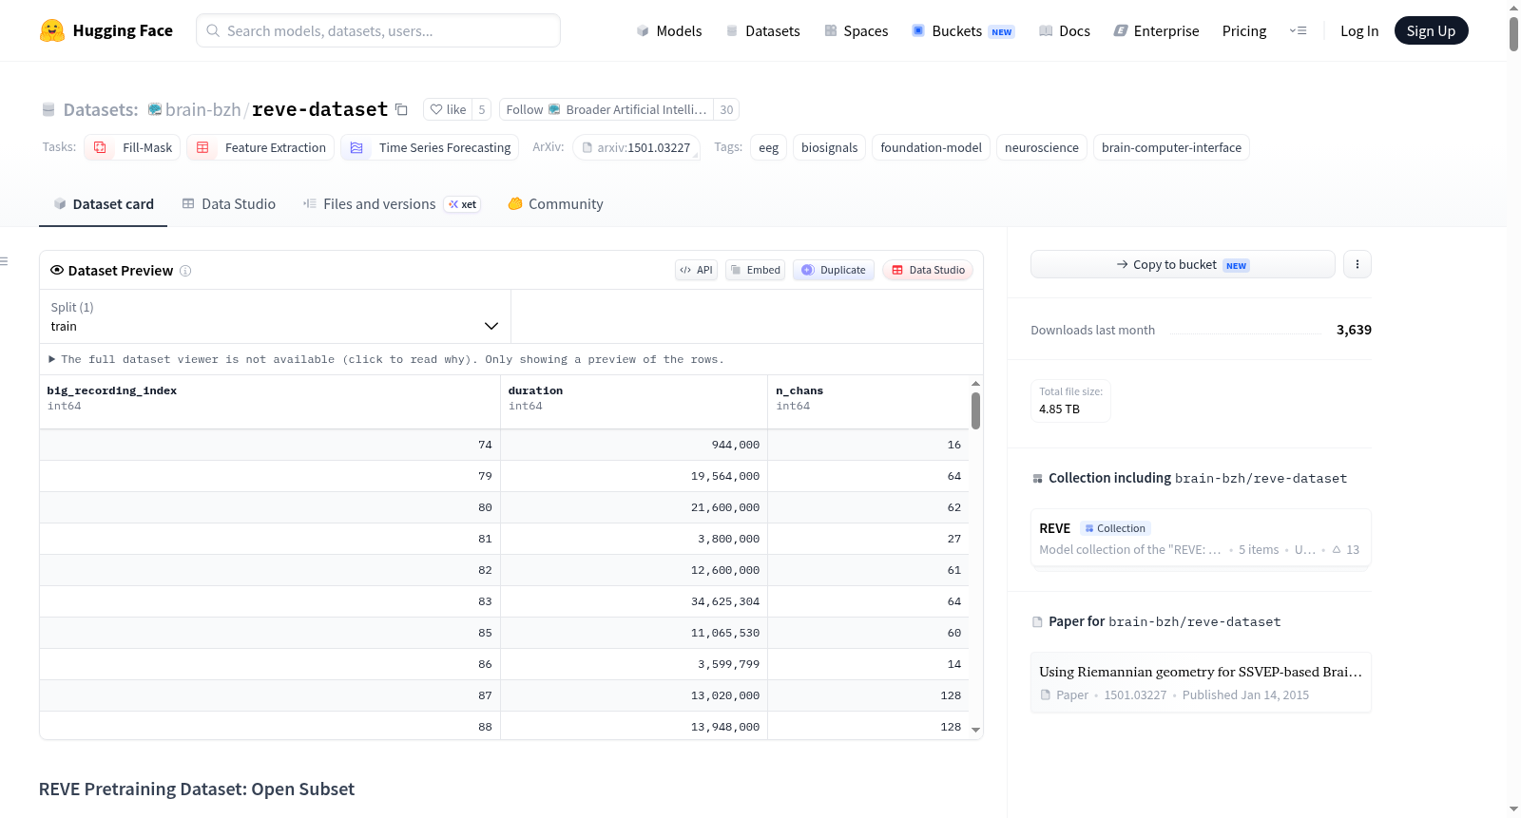Open Enterprise in the top navigation
The image size is (1521, 818).
(x=1156, y=31)
